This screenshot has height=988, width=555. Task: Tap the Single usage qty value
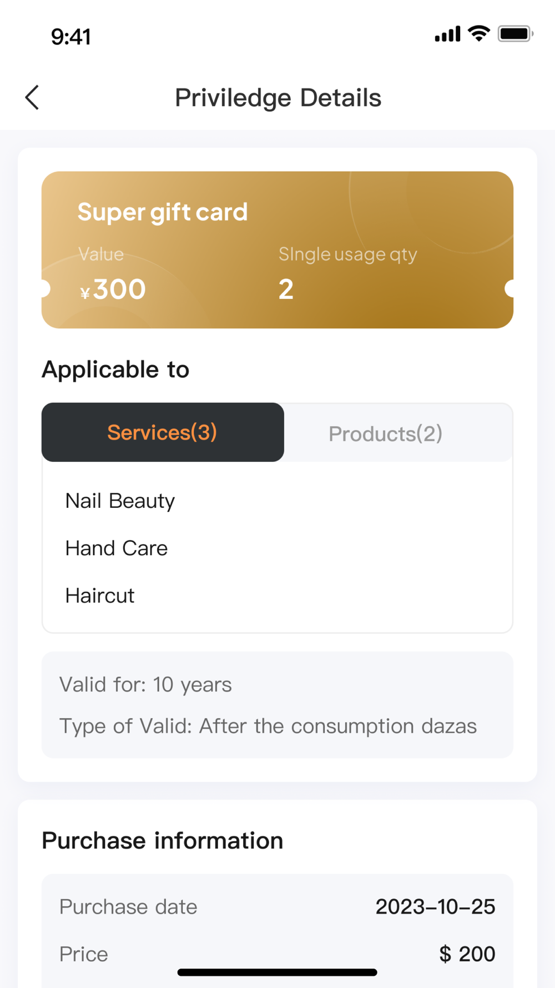(286, 290)
